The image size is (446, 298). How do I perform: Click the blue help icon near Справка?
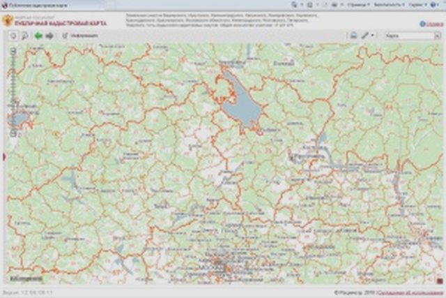point(423,24)
